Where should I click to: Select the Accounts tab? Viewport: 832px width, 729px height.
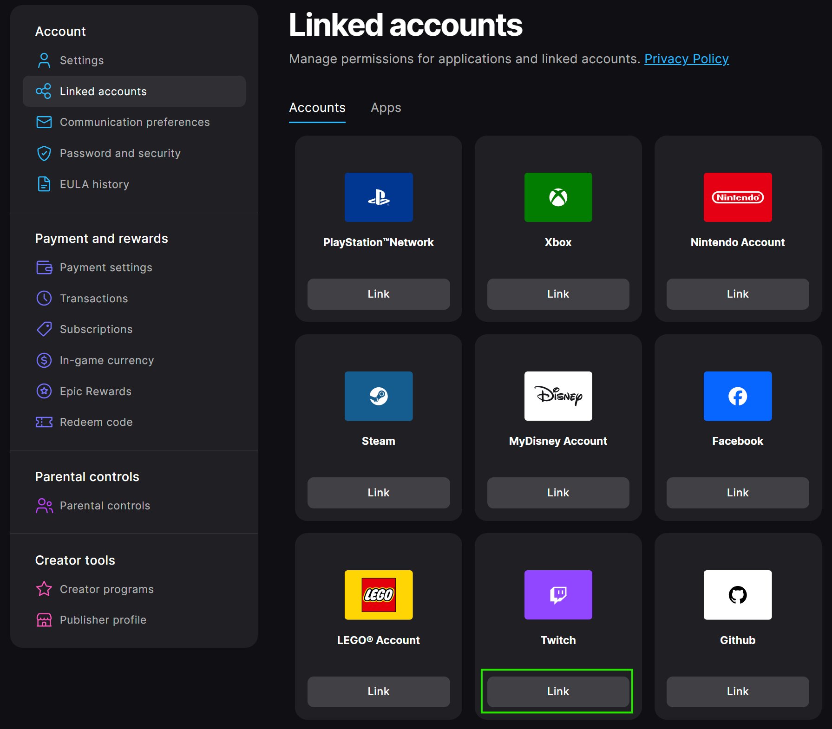(317, 108)
